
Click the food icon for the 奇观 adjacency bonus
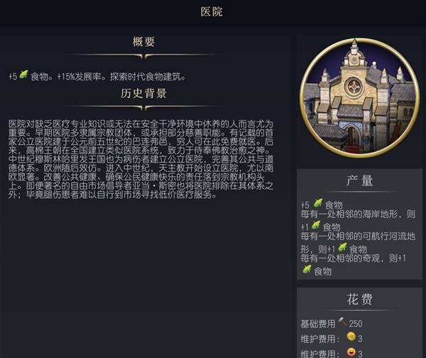click(307, 269)
